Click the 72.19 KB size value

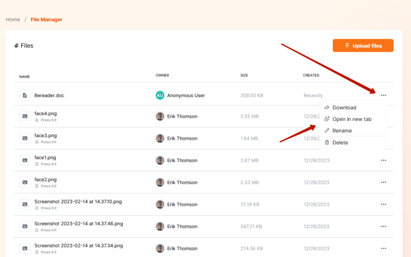250,205
